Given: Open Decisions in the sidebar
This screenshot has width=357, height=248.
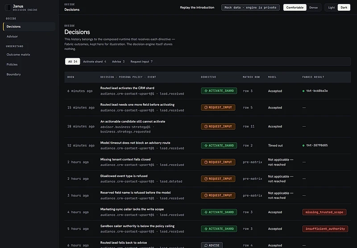Looking at the screenshot, I should click(x=29, y=27).
